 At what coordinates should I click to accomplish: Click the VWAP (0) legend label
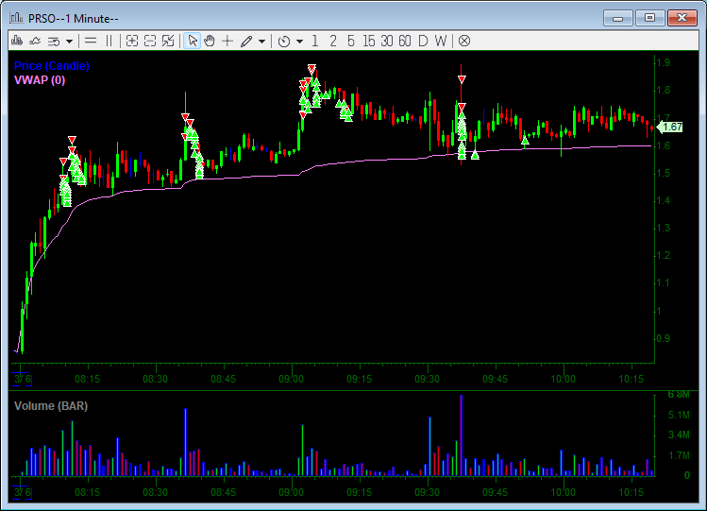tap(40, 80)
